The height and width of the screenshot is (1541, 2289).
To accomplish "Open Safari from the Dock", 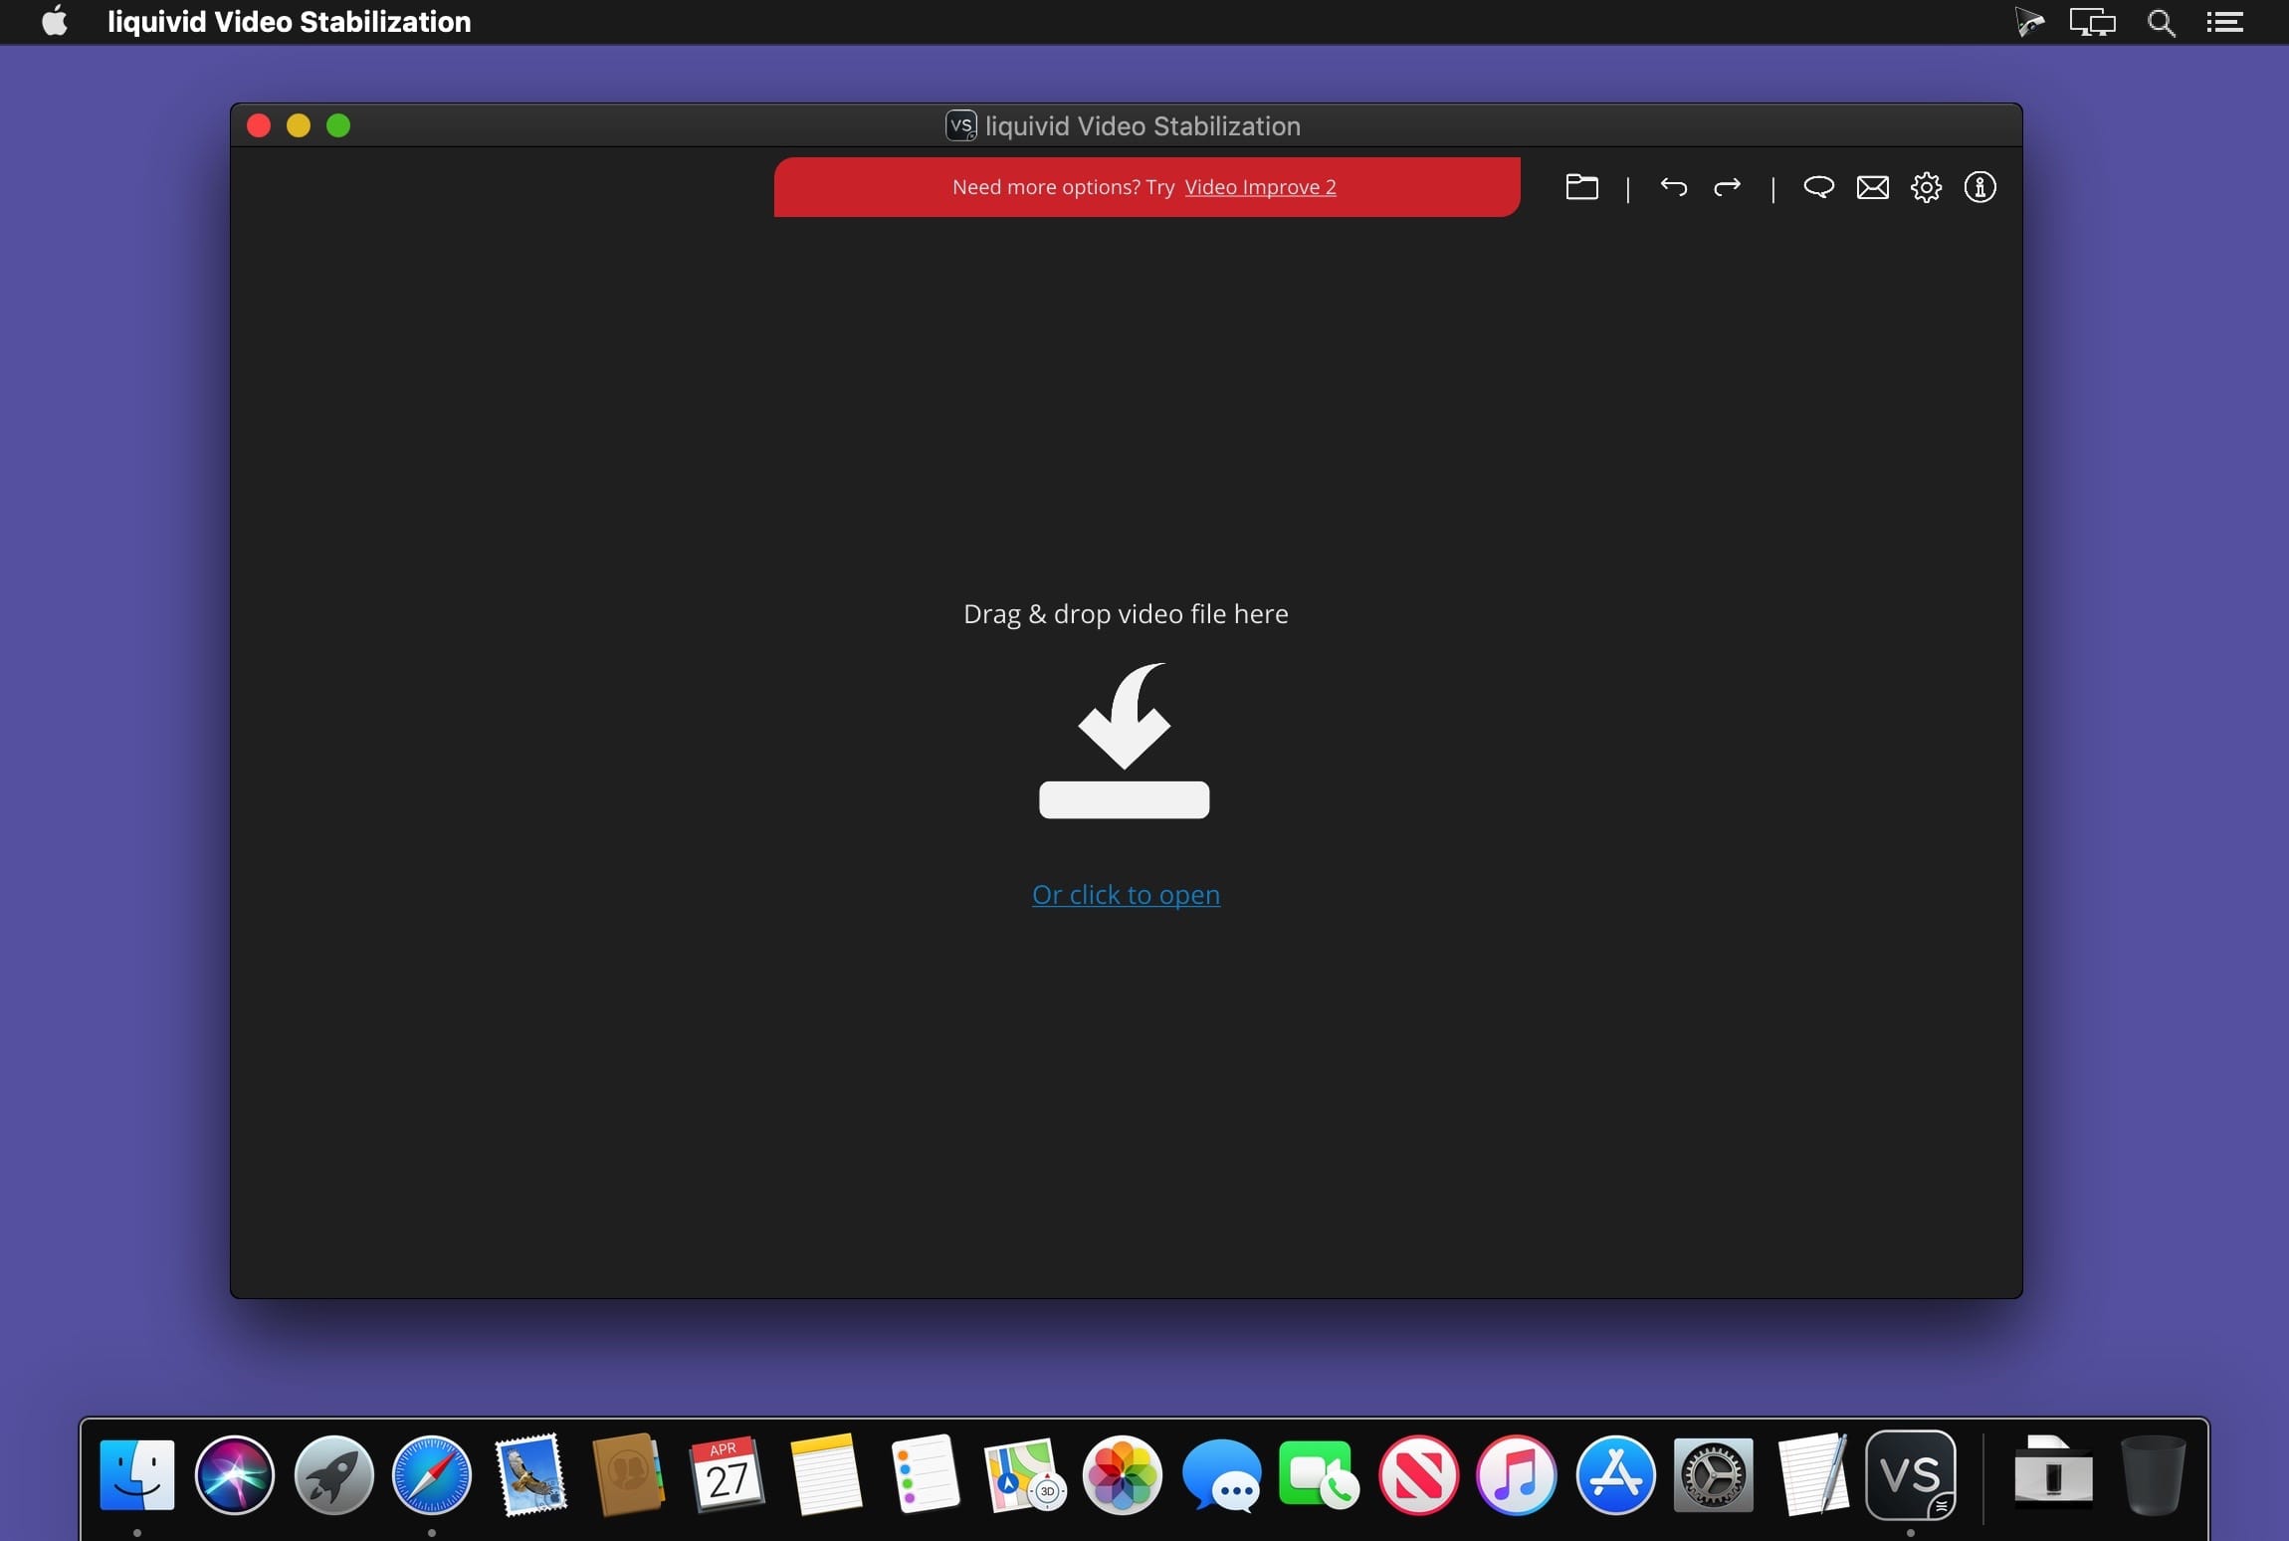I will pos(432,1474).
